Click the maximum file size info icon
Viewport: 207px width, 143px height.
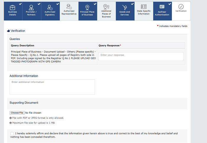(11, 123)
